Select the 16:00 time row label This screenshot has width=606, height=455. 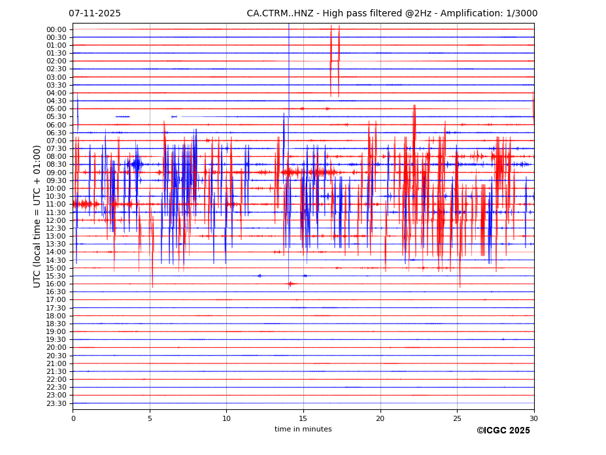click(x=56, y=284)
